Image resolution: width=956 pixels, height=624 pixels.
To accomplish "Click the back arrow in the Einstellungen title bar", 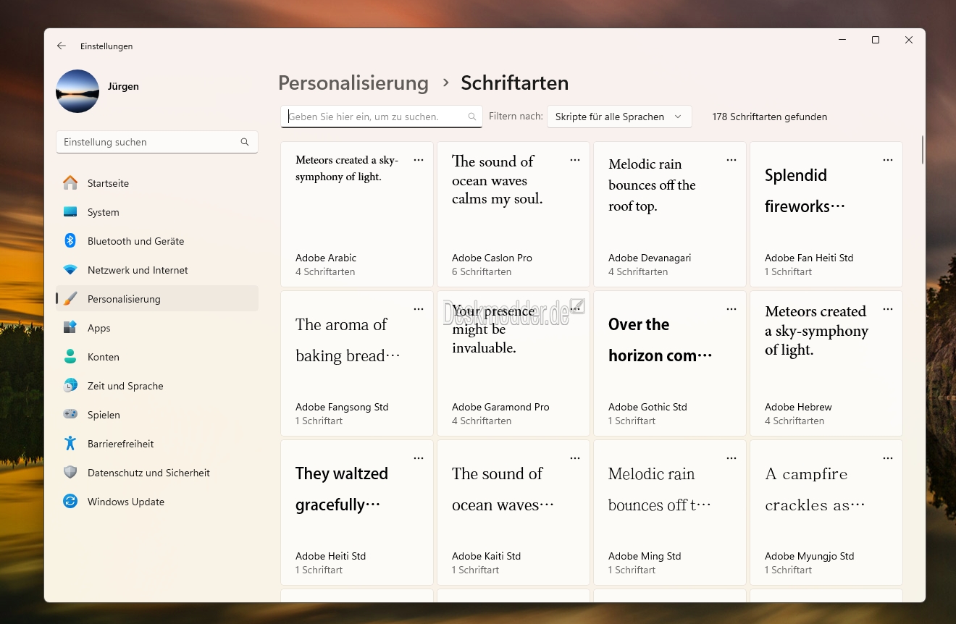I will (62, 46).
